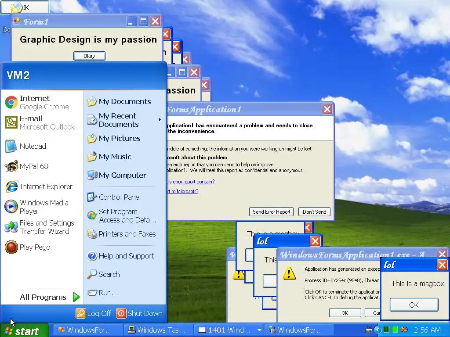
Task: Expand hidden tray icons arrow
Action: [x=377, y=330]
